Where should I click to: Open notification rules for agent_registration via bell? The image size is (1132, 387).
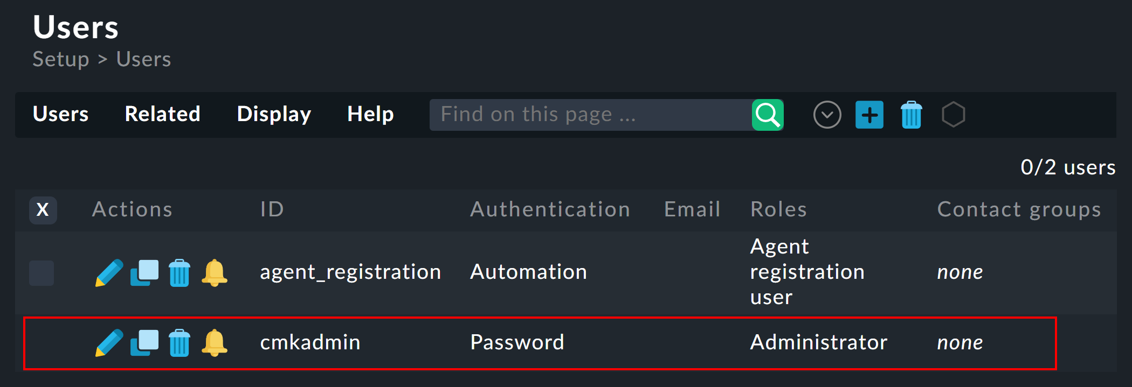click(214, 273)
